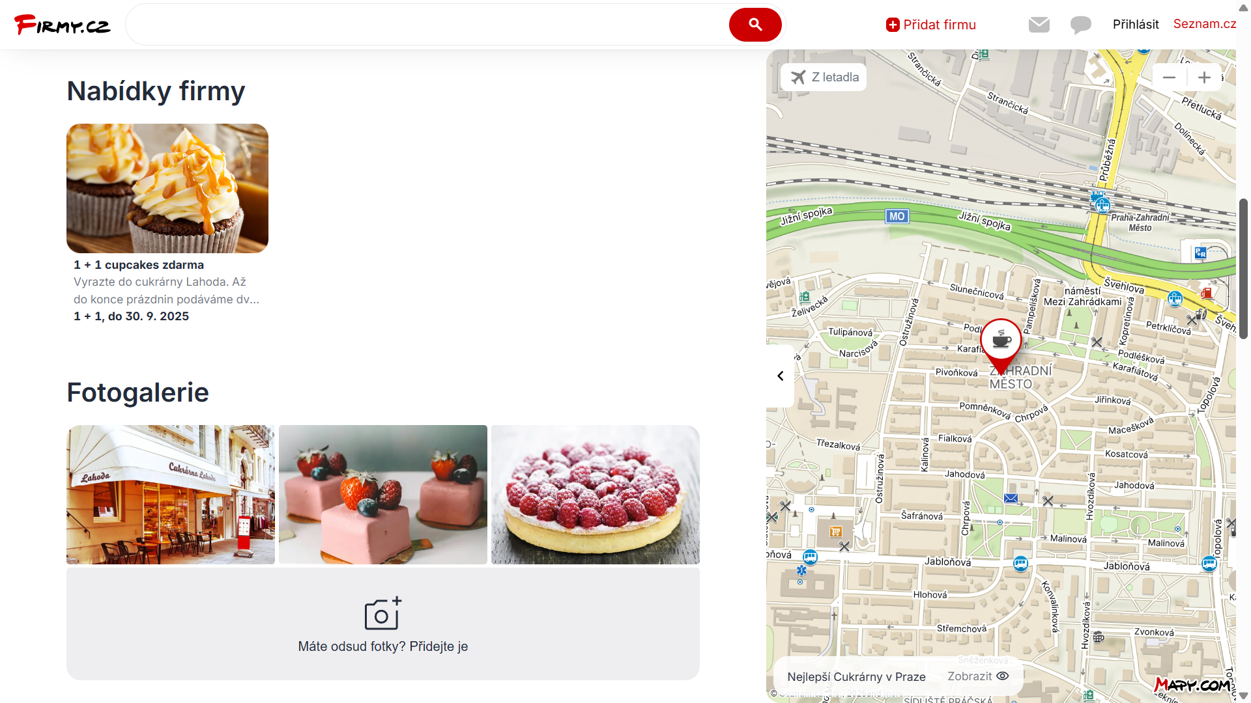Collapse the map with left chevron
This screenshot has width=1251, height=703.
tap(781, 376)
